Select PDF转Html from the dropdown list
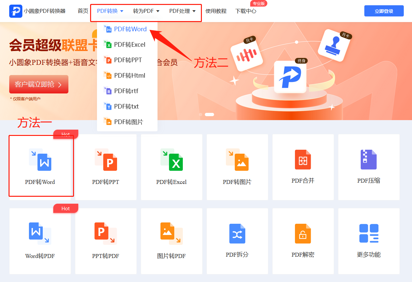This screenshot has height=282, width=412. pos(130,75)
